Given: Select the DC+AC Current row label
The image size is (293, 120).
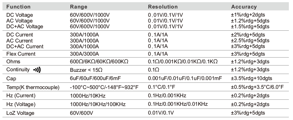Looking at the screenshot, I should (x=25, y=47).
